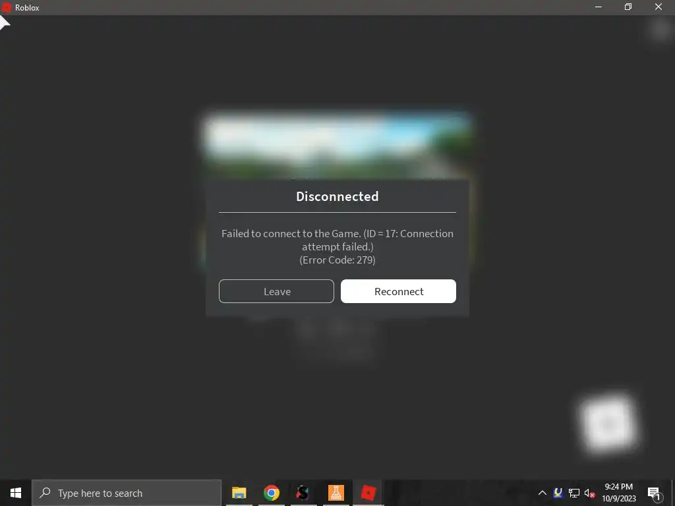Open the U tray icon
This screenshot has height=506, width=675.
point(558,493)
